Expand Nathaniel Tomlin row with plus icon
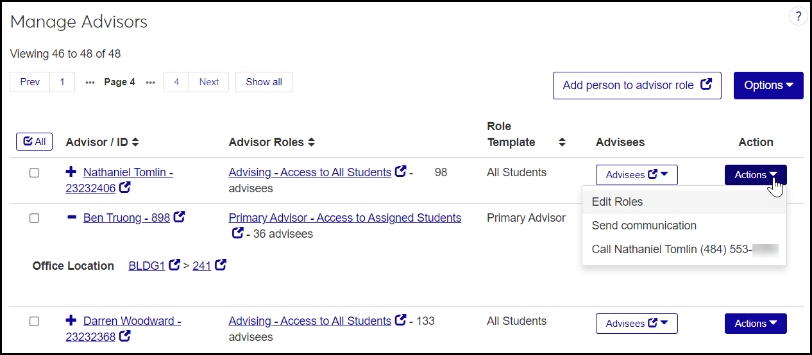 (71, 172)
